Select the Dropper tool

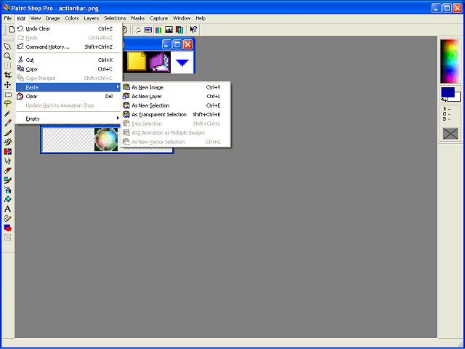[8, 123]
